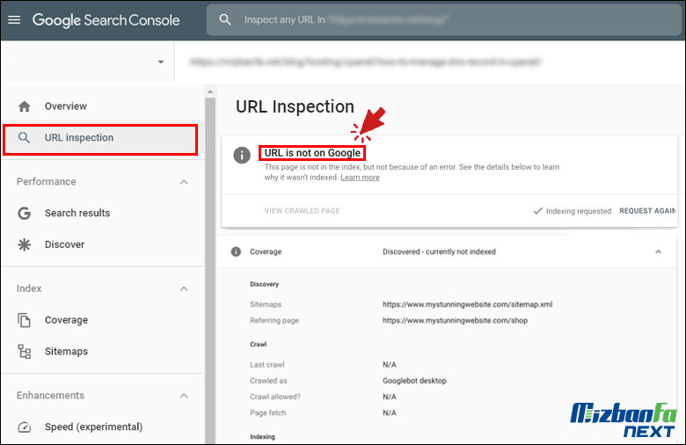The height and width of the screenshot is (445, 686).
Task: Click the Sitemaps tree icon
Action: 24,352
